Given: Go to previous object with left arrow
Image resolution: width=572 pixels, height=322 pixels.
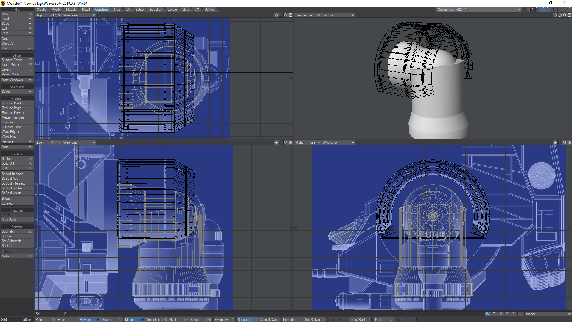Looking at the screenshot, I should 524,10.
